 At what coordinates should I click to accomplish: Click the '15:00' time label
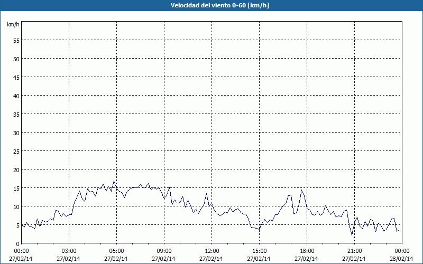(259, 251)
